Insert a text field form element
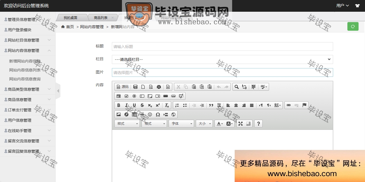The image size is (365, 182). pos(142,96)
